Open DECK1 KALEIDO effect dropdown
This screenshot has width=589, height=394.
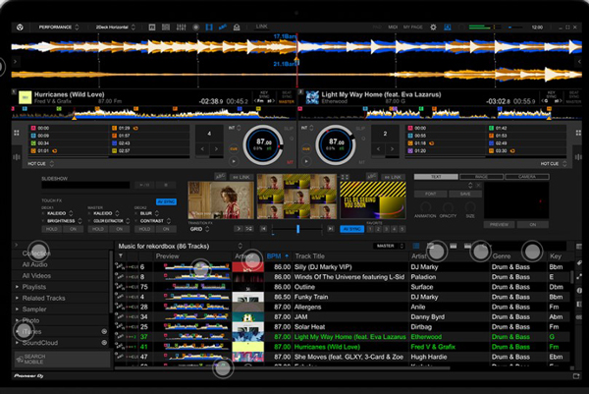click(x=58, y=213)
